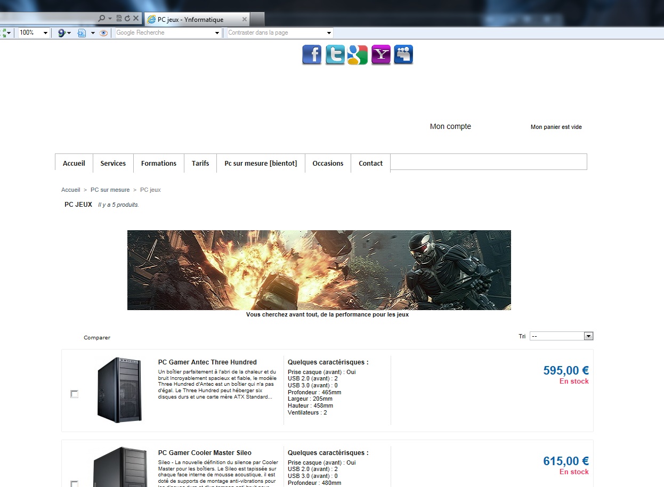The width and height of the screenshot is (664, 487).
Task: Open the Google Recherche dropdown arrow
Action: coord(217,33)
